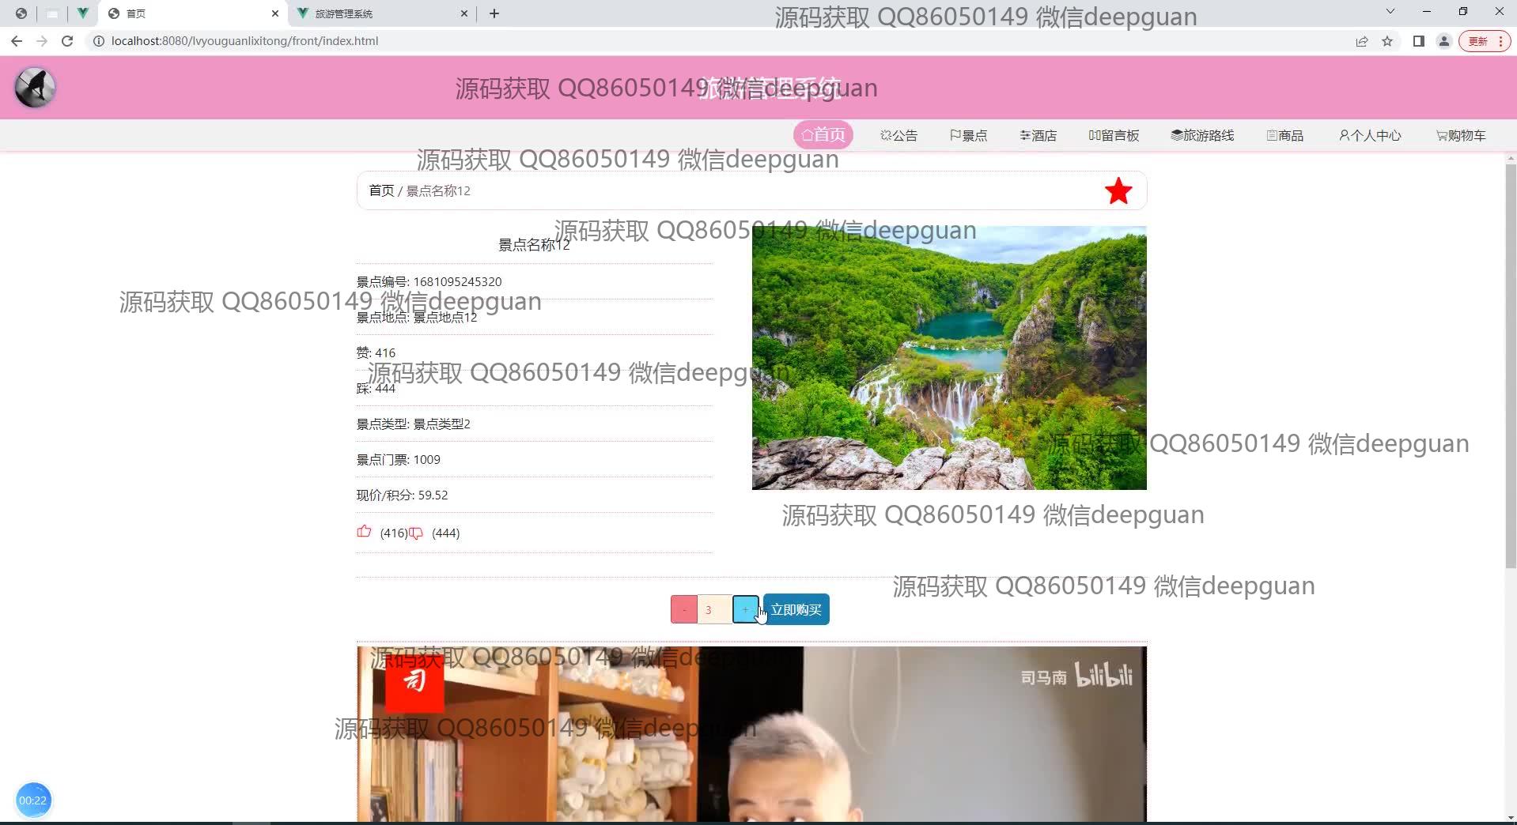Click the scenic waterfall photo
This screenshot has width=1517, height=825.
point(948,357)
